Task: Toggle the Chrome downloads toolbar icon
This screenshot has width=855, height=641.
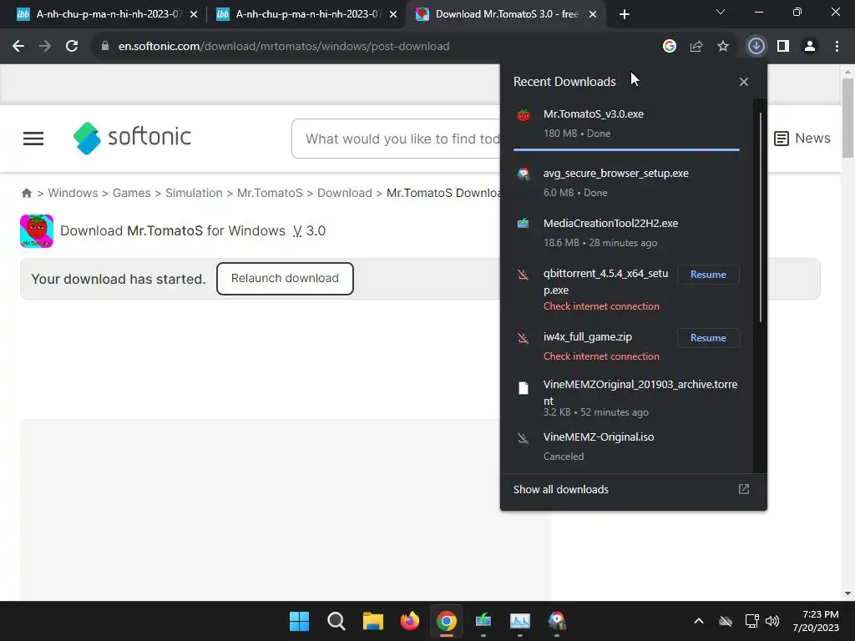Action: (756, 47)
